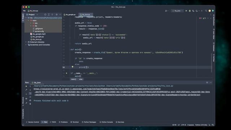This screenshot has height=130, width=231.
Task: Clear console with trash icon
Action: tap(30, 104)
